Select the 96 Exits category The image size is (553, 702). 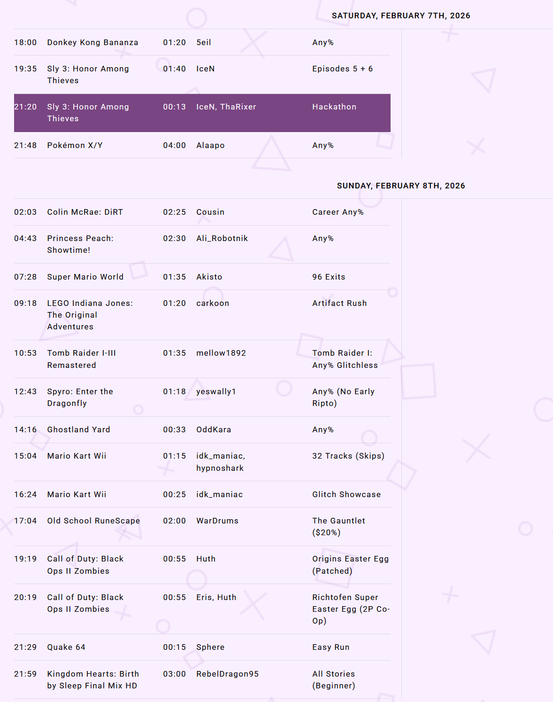tap(329, 277)
